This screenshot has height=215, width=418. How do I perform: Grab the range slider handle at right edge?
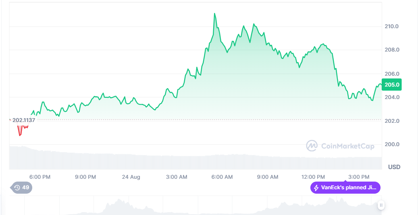[x=381, y=205]
